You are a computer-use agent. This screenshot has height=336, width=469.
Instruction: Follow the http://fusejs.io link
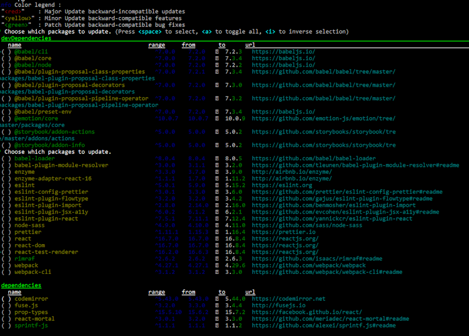(278, 306)
